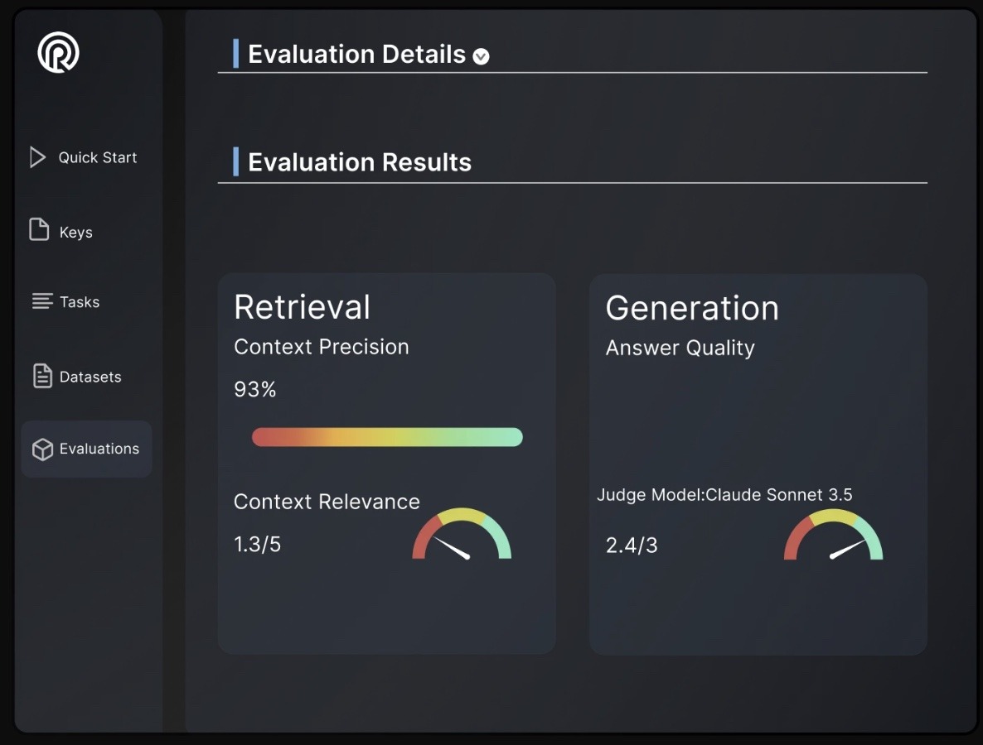Click the Answer Quality gauge

833,536
